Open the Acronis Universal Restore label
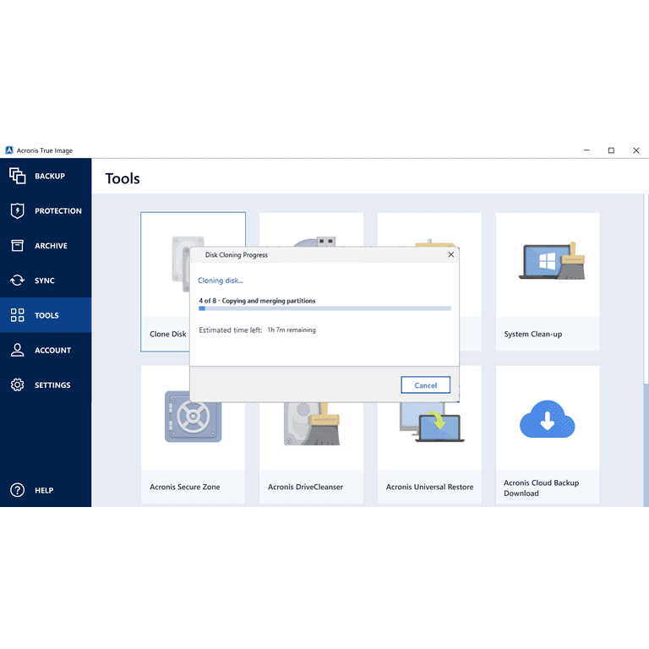Screen dimensions: 649x649 [429, 487]
